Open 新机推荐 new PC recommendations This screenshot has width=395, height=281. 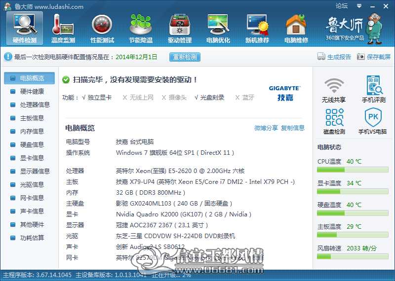(257, 28)
